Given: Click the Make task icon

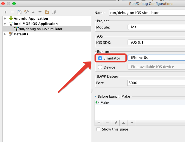Looking at the screenshot, I should [98, 103].
